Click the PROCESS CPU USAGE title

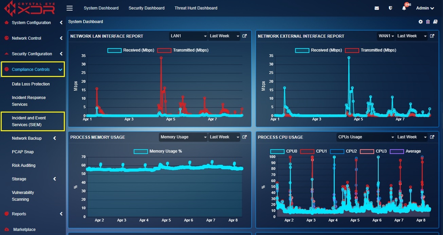click(280, 137)
